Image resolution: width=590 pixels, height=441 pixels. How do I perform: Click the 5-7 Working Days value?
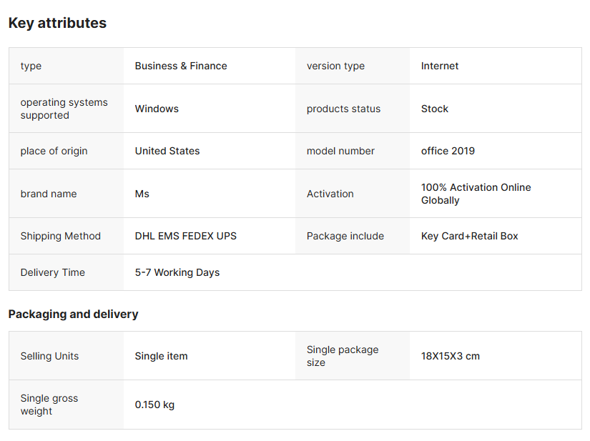(177, 272)
